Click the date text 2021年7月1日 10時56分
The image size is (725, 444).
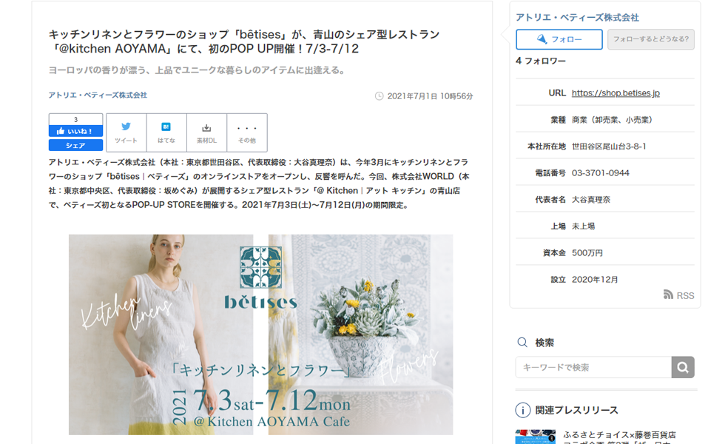(x=430, y=96)
